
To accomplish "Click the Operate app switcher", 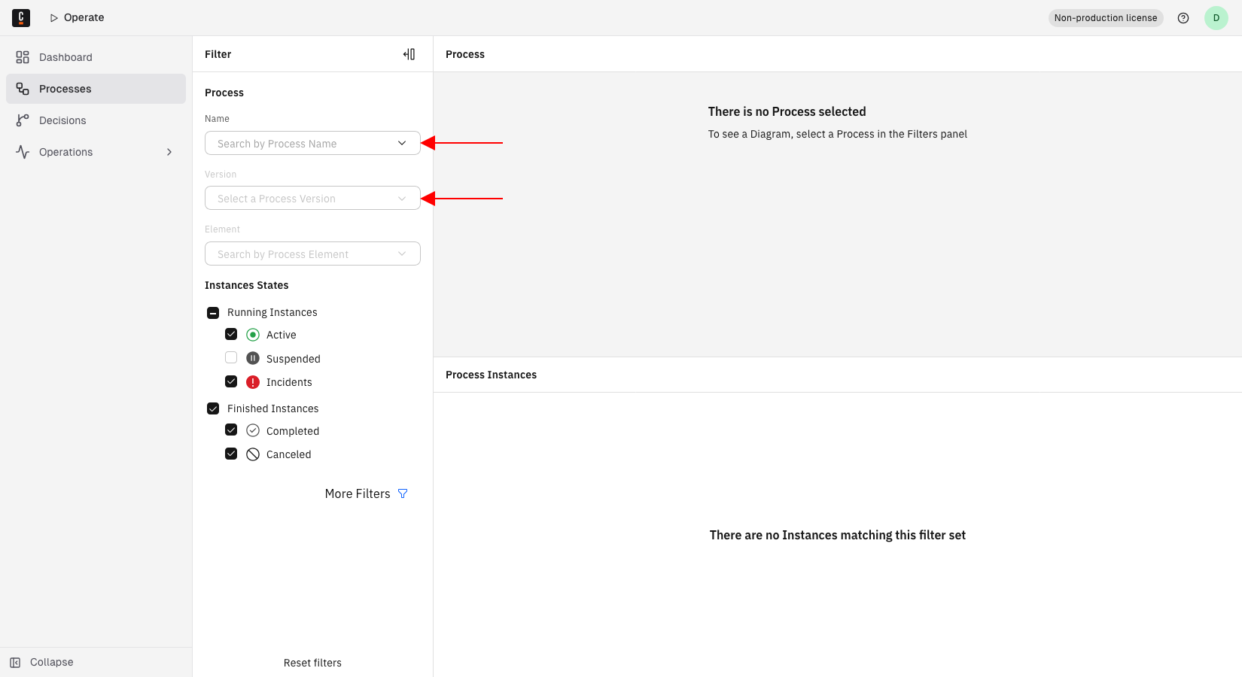I will click(77, 17).
